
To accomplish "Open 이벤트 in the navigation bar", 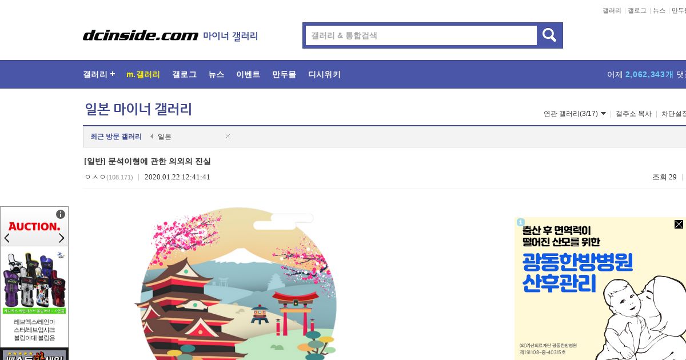I will point(248,74).
